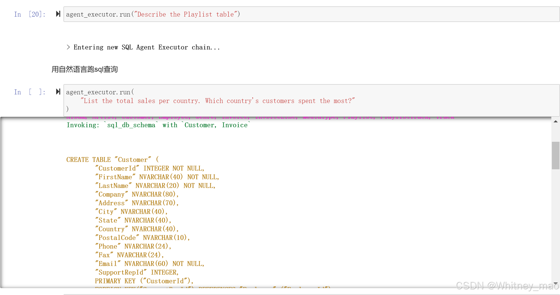Select the In [20] prompt label

click(x=30, y=14)
